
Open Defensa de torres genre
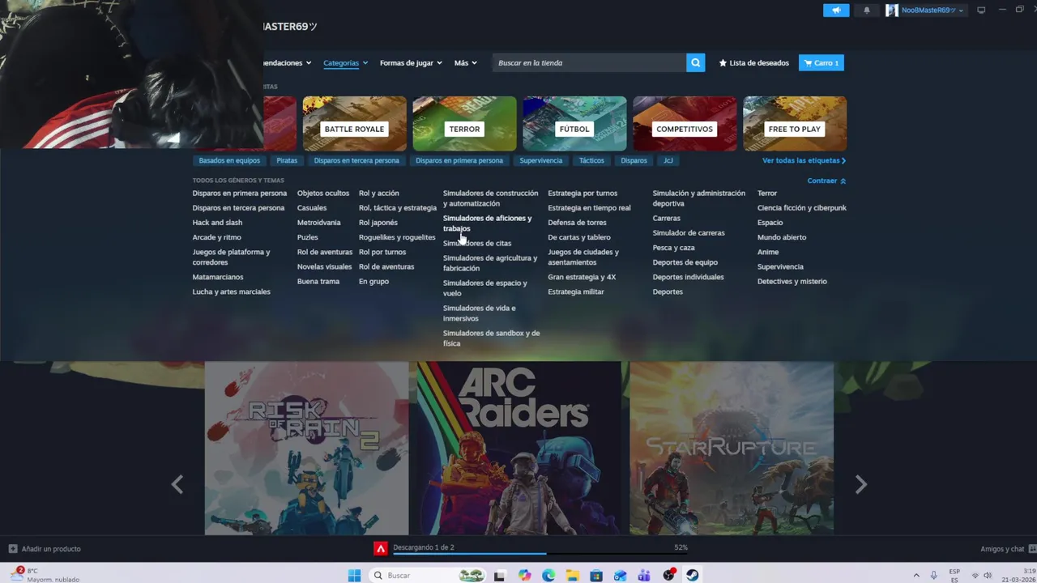[577, 223]
